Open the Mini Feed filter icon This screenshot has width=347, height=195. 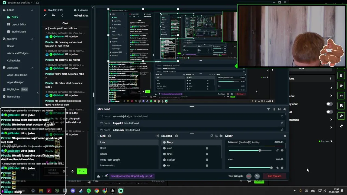(268, 109)
